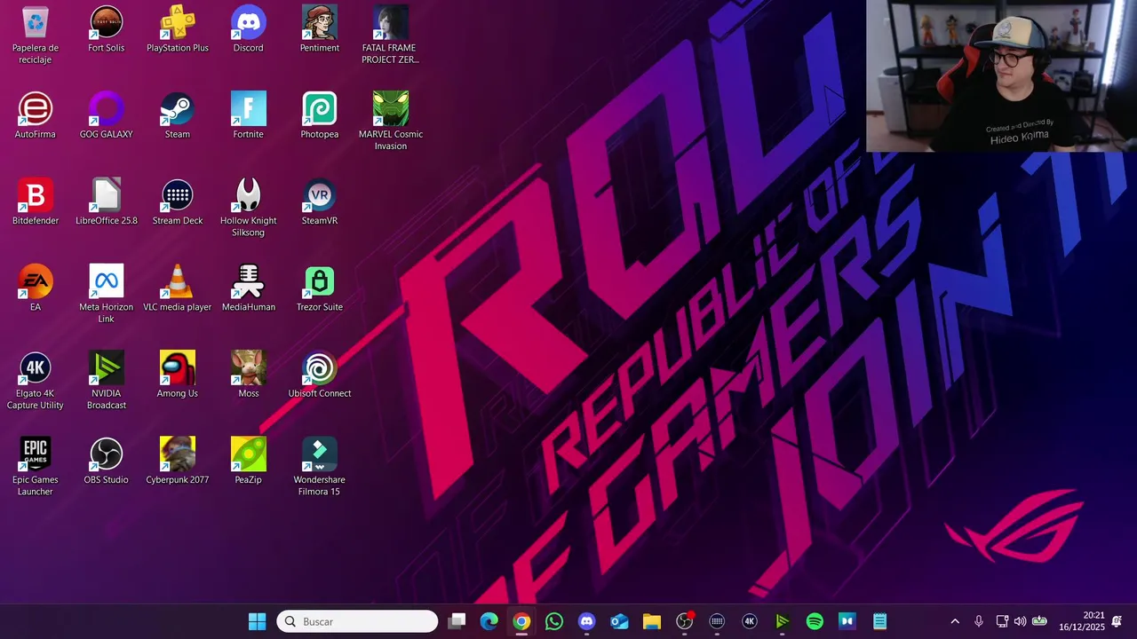Select the Among Us desktop shortcut
The width and height of the screenshot is (1137, 639).
[178, 374]
